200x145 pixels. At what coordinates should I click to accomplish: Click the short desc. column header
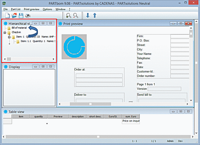click(95, 117)
